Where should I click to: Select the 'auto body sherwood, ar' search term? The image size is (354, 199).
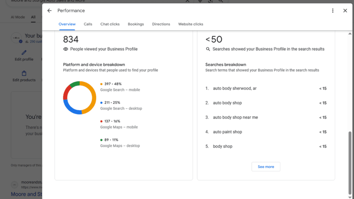235,88
